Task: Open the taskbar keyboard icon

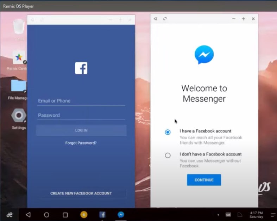Action: click(x=228, y=215)
